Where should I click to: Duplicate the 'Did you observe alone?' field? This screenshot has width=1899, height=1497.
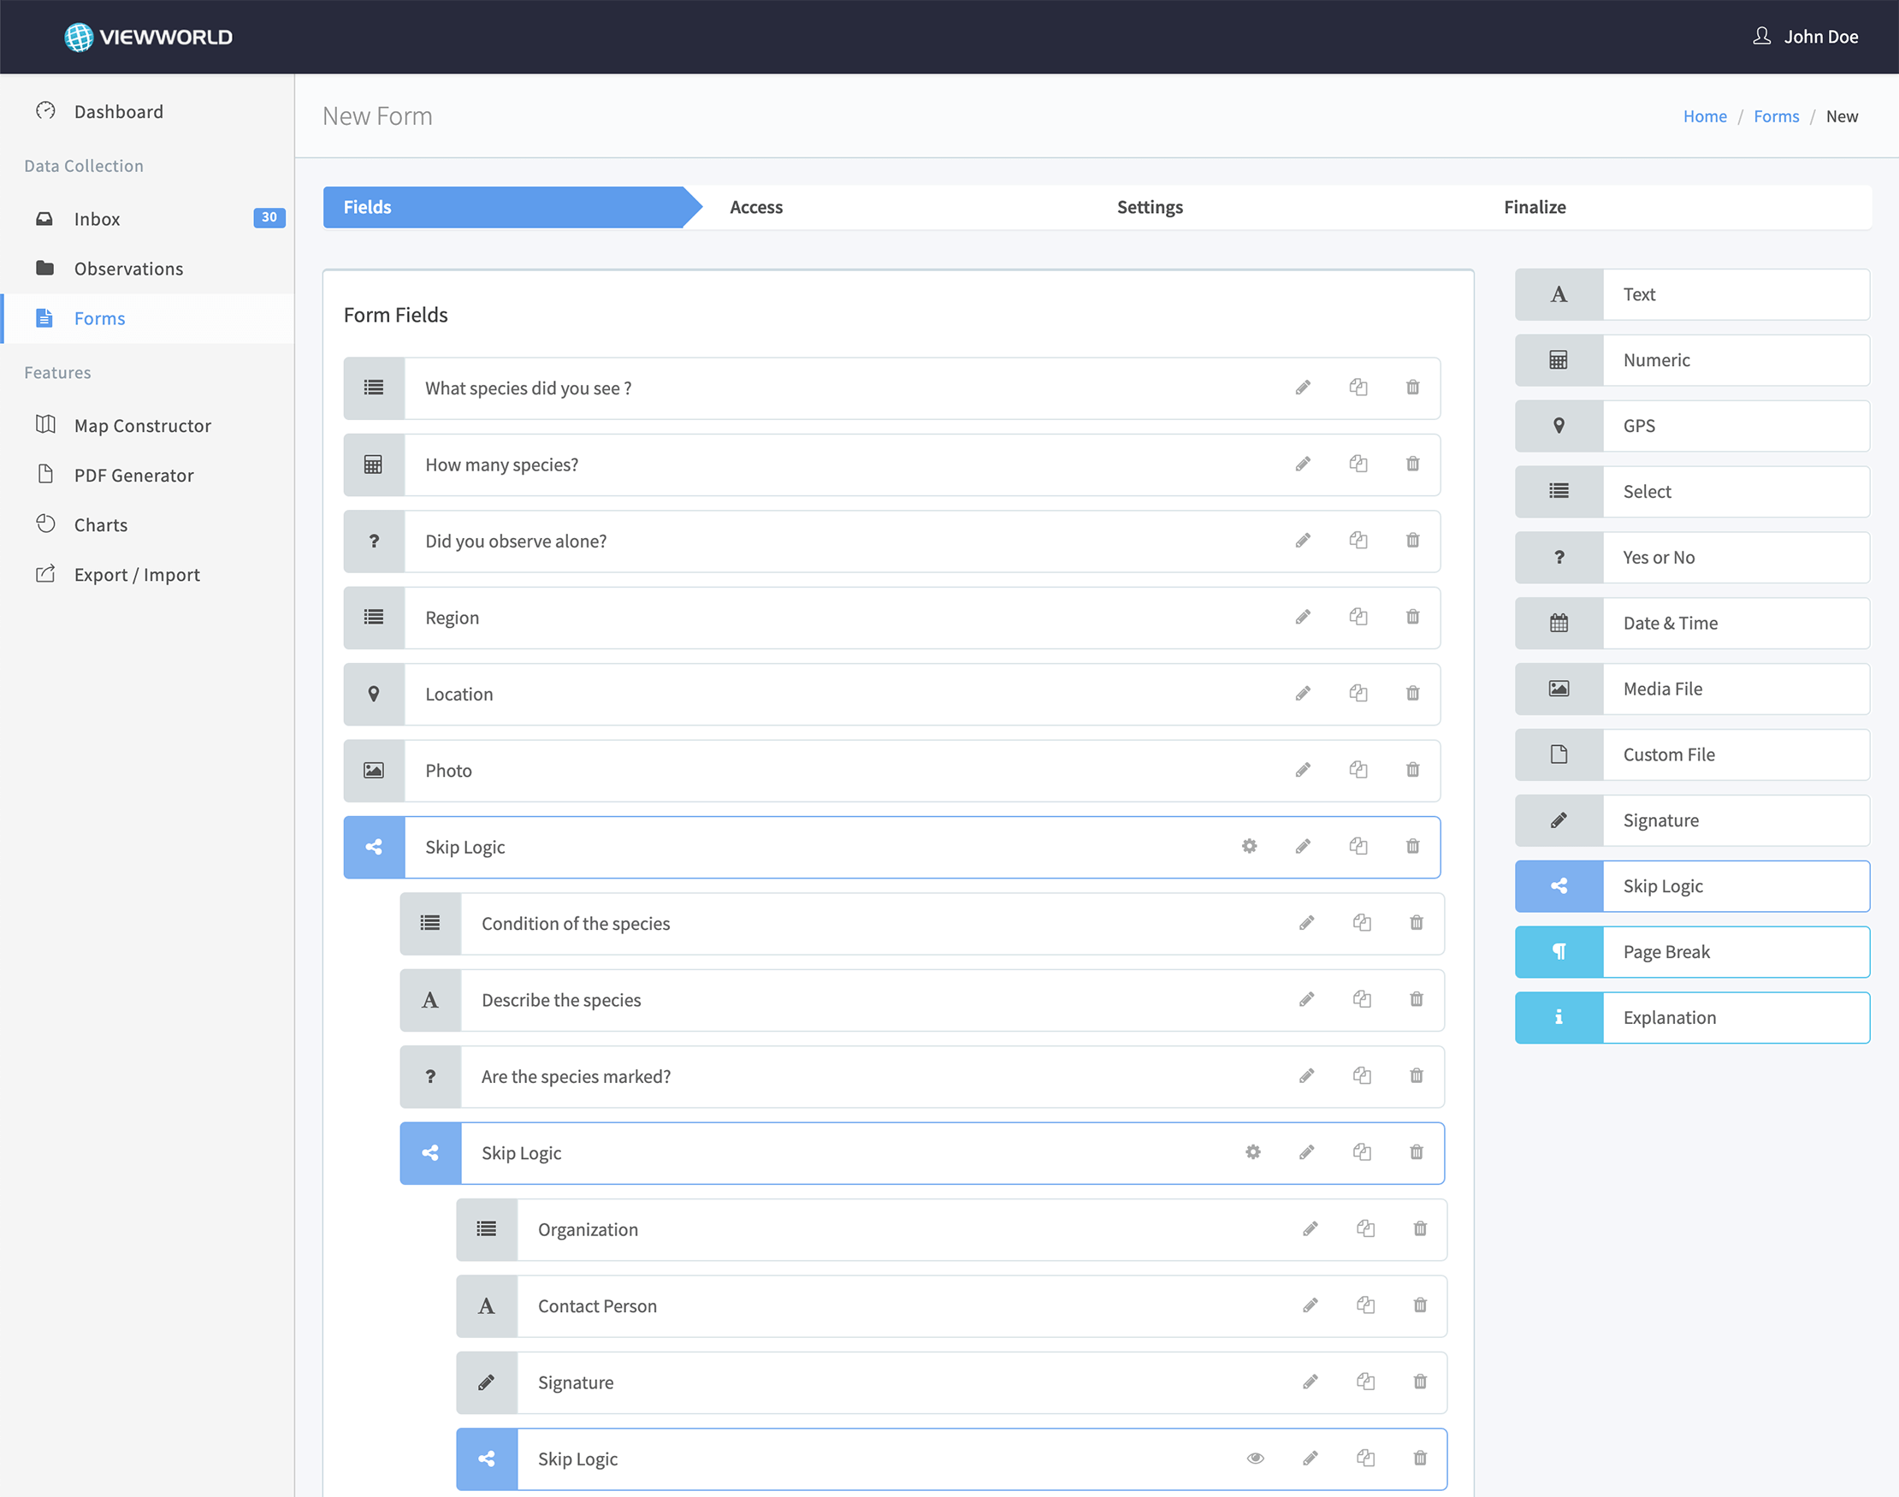point(1358,540)
